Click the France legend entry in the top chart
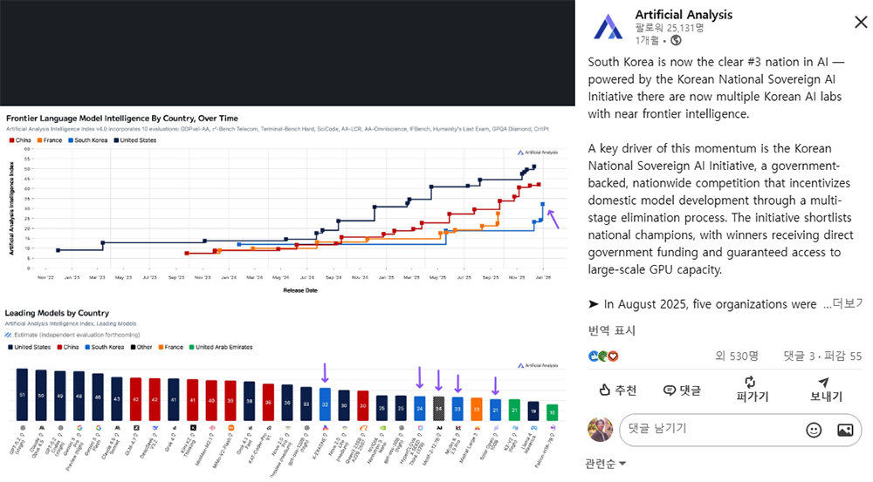 pyautogui.click(x=50, y=140)
